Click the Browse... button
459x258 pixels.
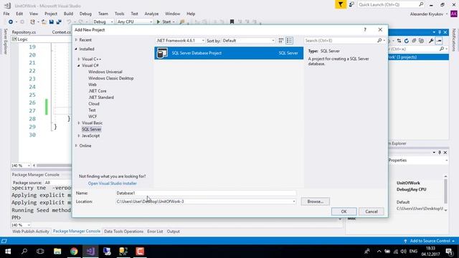click(x=316, y=201)
